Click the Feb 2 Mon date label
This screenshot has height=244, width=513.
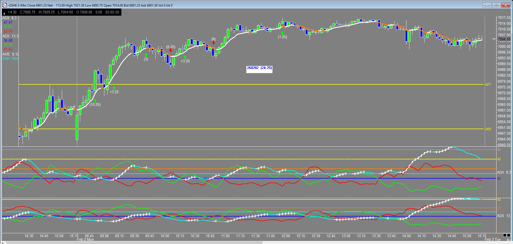(85, 239)
